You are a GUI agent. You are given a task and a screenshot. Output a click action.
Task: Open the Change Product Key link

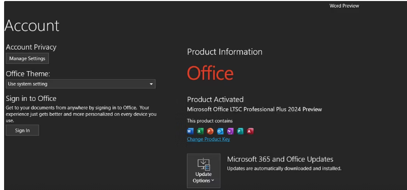(x=208, y=139)
